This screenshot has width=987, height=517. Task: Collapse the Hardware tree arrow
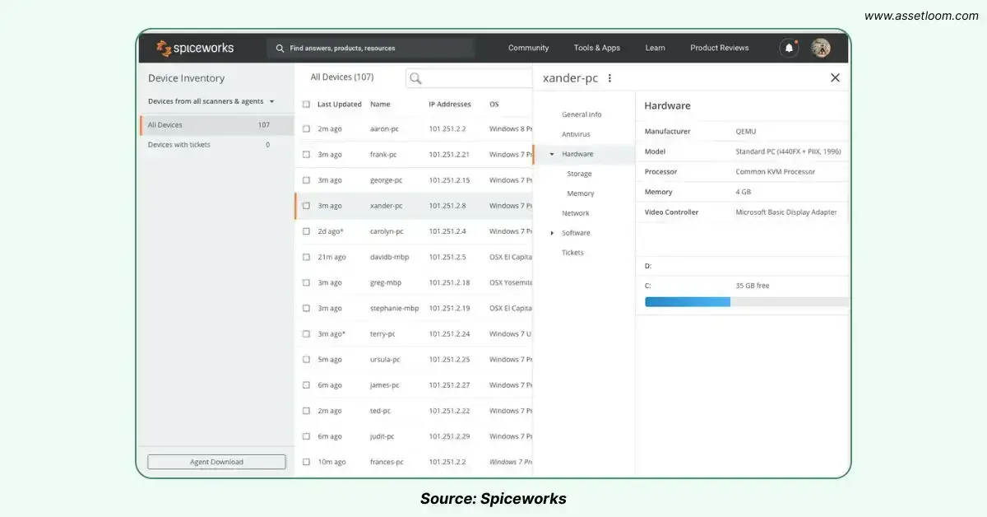(552, 154)
